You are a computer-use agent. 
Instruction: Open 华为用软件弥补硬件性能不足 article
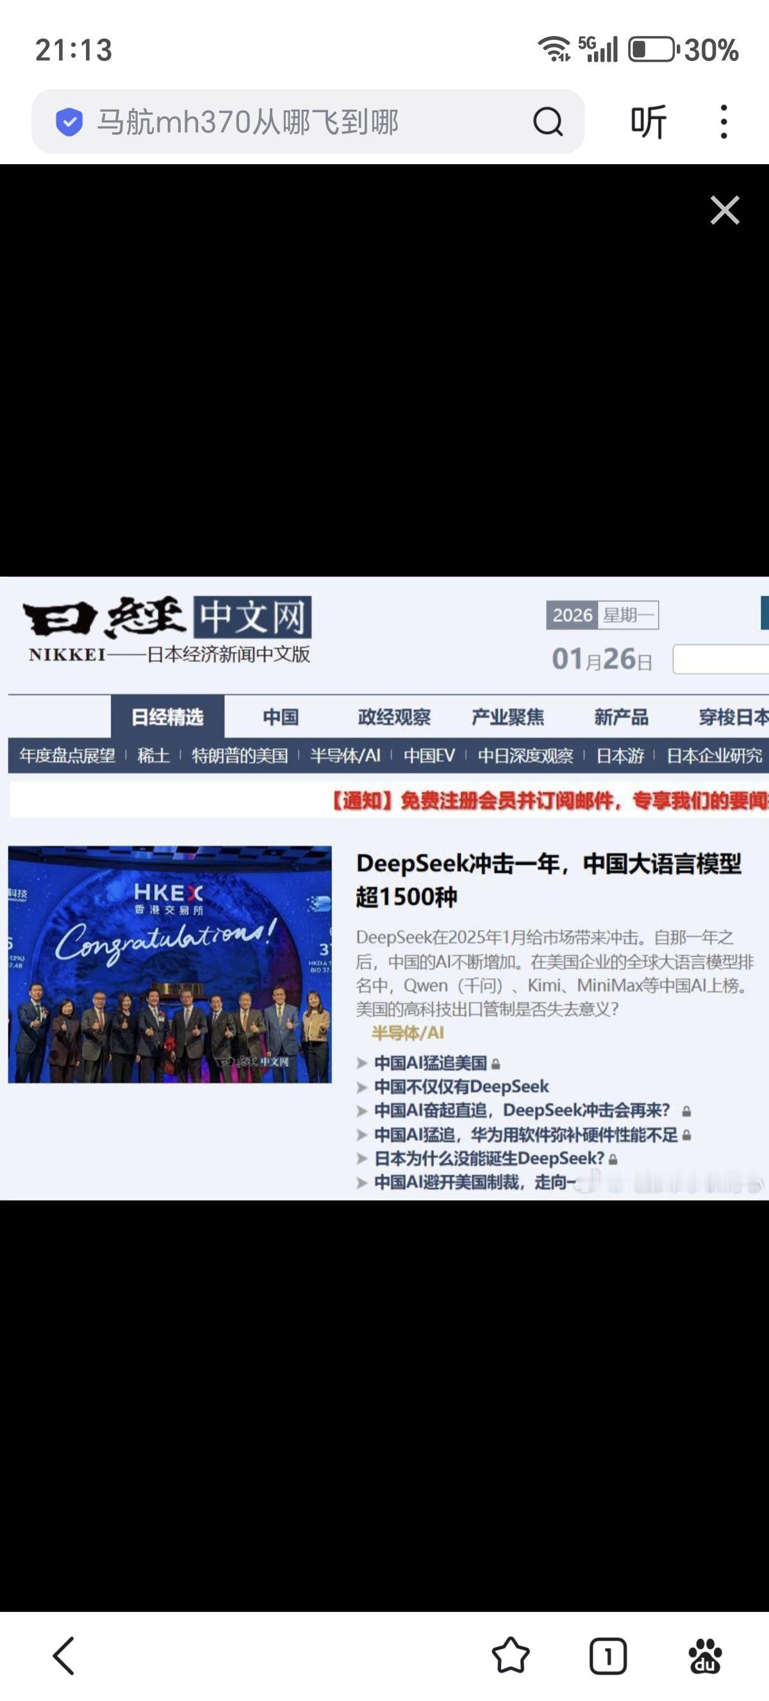click(525, 1135)
